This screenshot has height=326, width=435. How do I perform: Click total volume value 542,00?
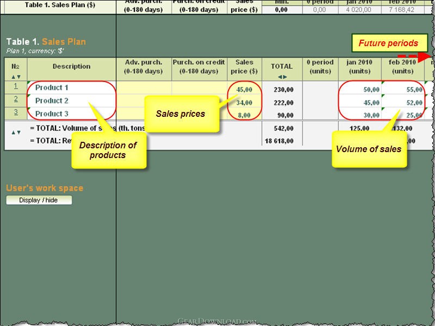tap(283, 128)
